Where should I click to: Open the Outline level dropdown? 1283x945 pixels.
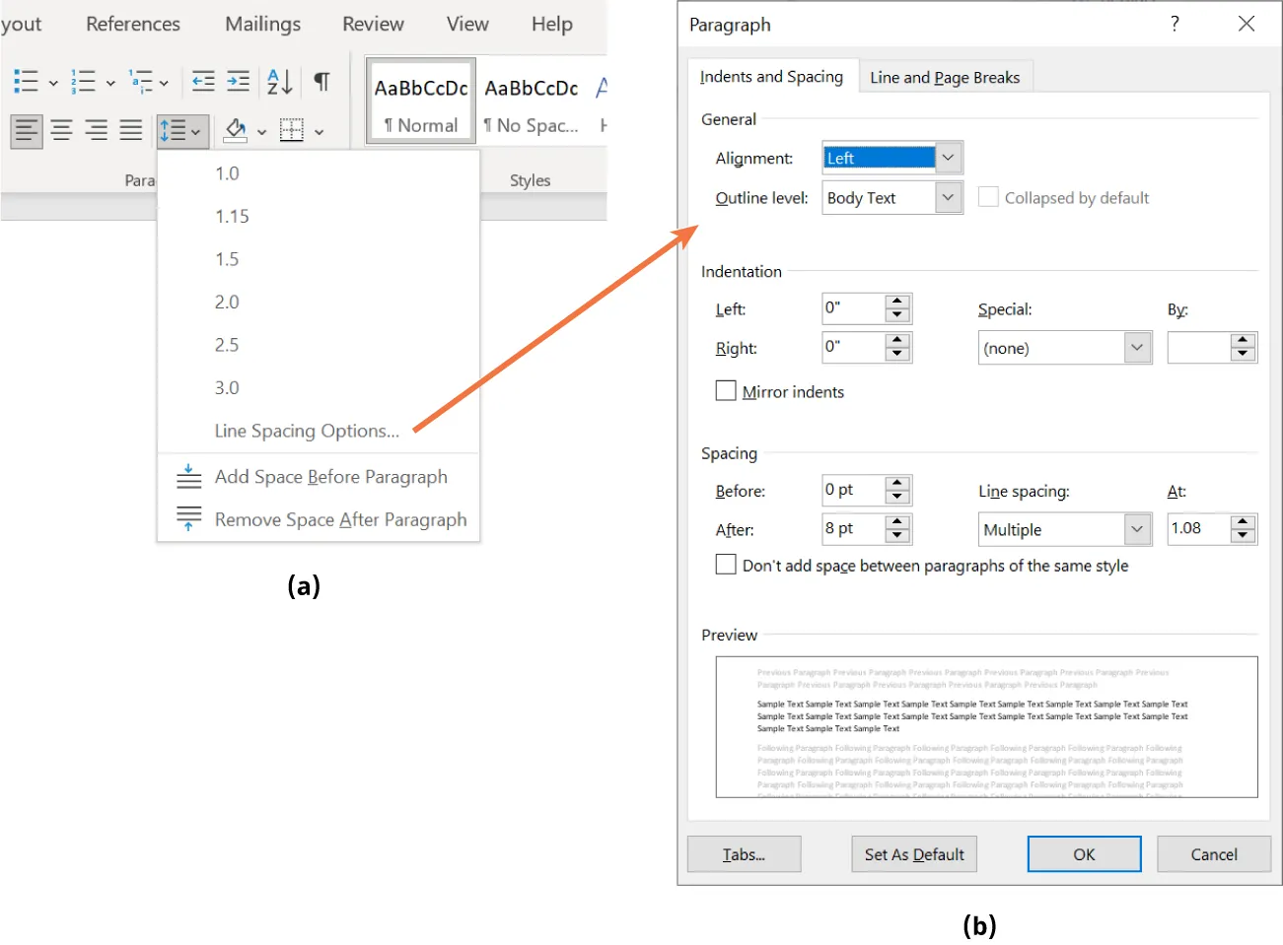(947, 197)
